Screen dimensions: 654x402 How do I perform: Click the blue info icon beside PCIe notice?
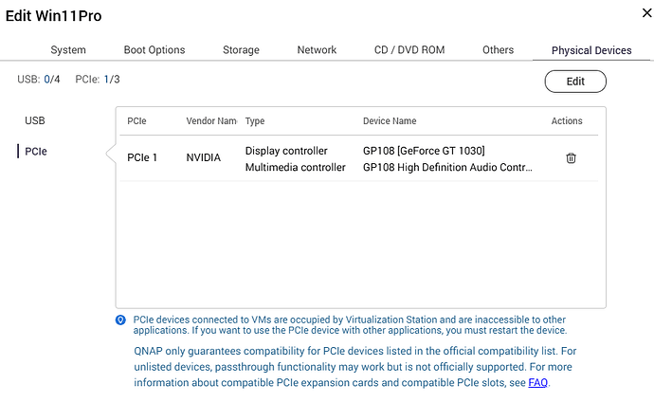(x=120, y=320)
